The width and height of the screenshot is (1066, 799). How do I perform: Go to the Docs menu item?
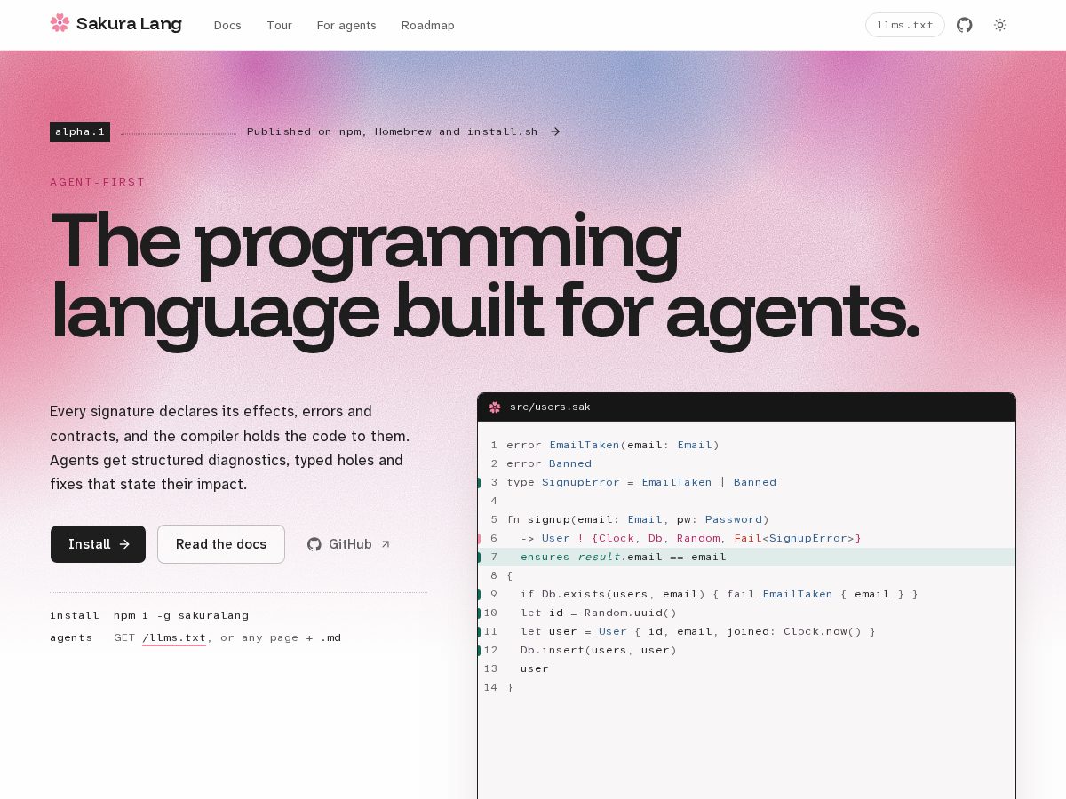[227, 25]
